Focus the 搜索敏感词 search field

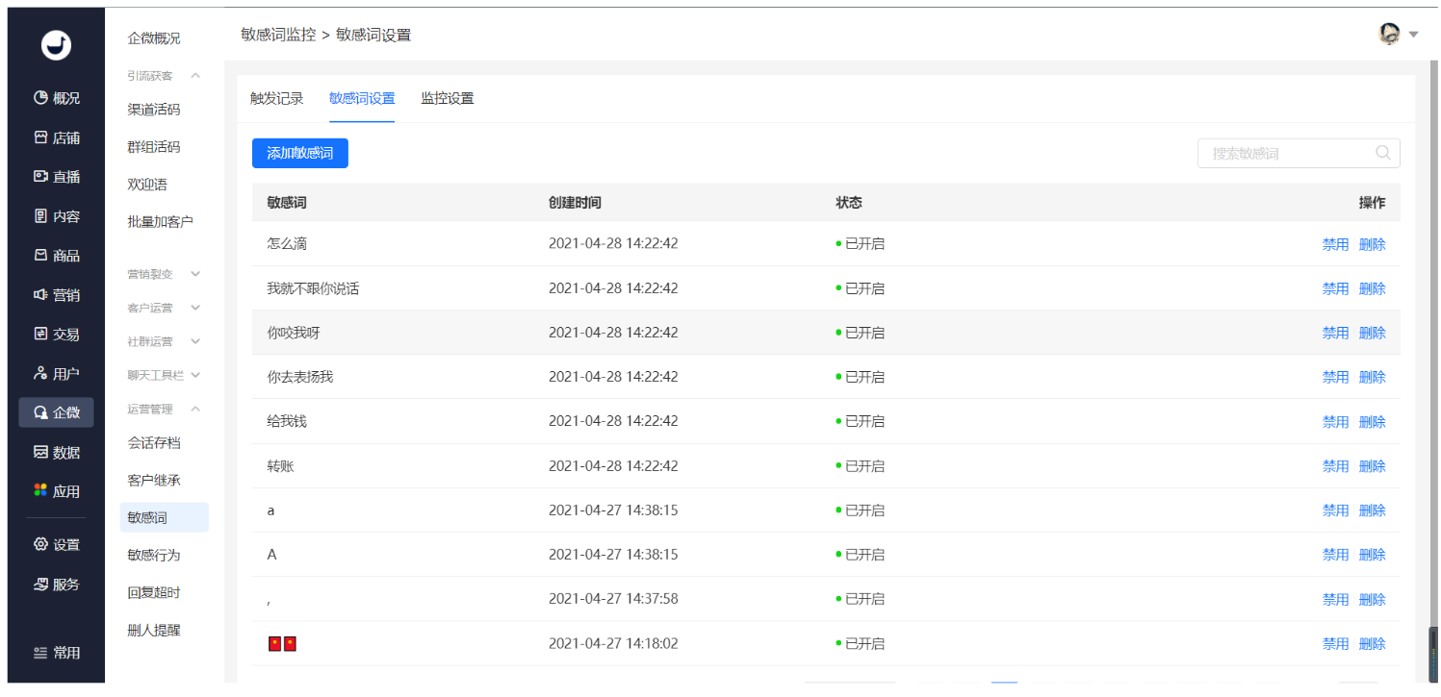pyautogui.click(x=1299, y=153)
